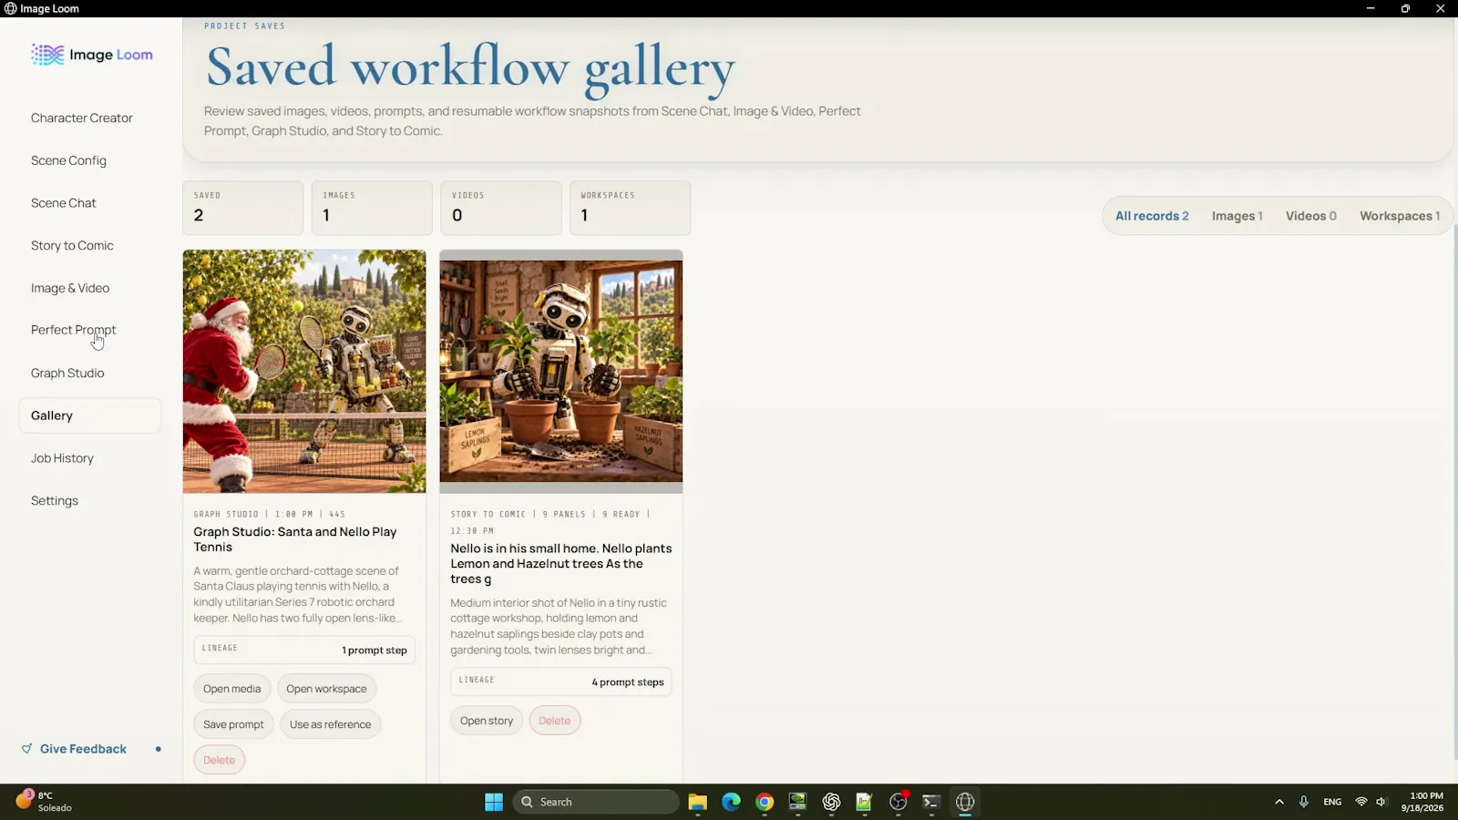1458x820 pixels.
Task: Click the 'Nello is in his small home' title
Action: pyautogui.click(x=561, y=563)
